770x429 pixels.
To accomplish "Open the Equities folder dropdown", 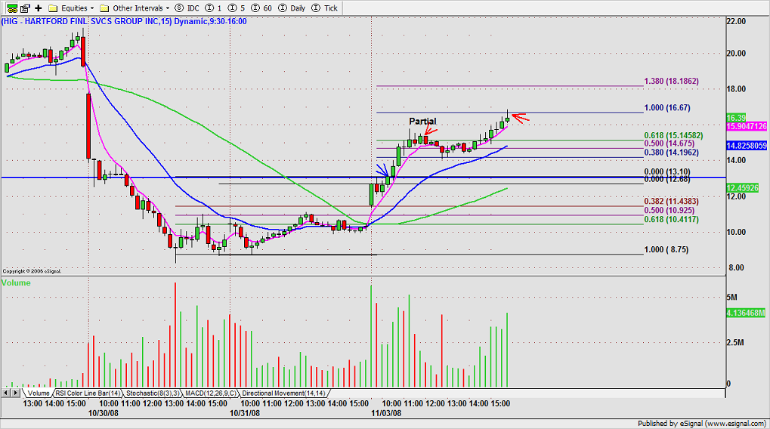I will [x=71, y=8].
